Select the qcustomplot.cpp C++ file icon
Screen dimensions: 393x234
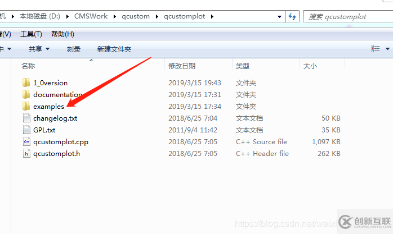tap(26, 141)
